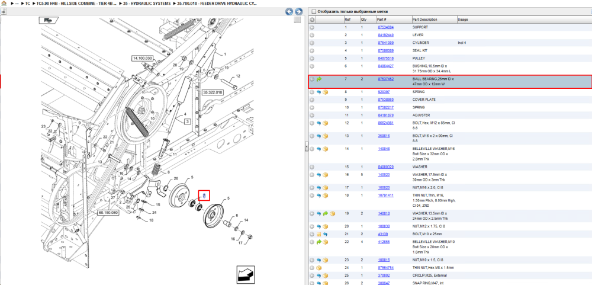Screen dimensions: 592x285
Task: Click plus icon for PULLEY row
Action: click(x=312, y=59)
